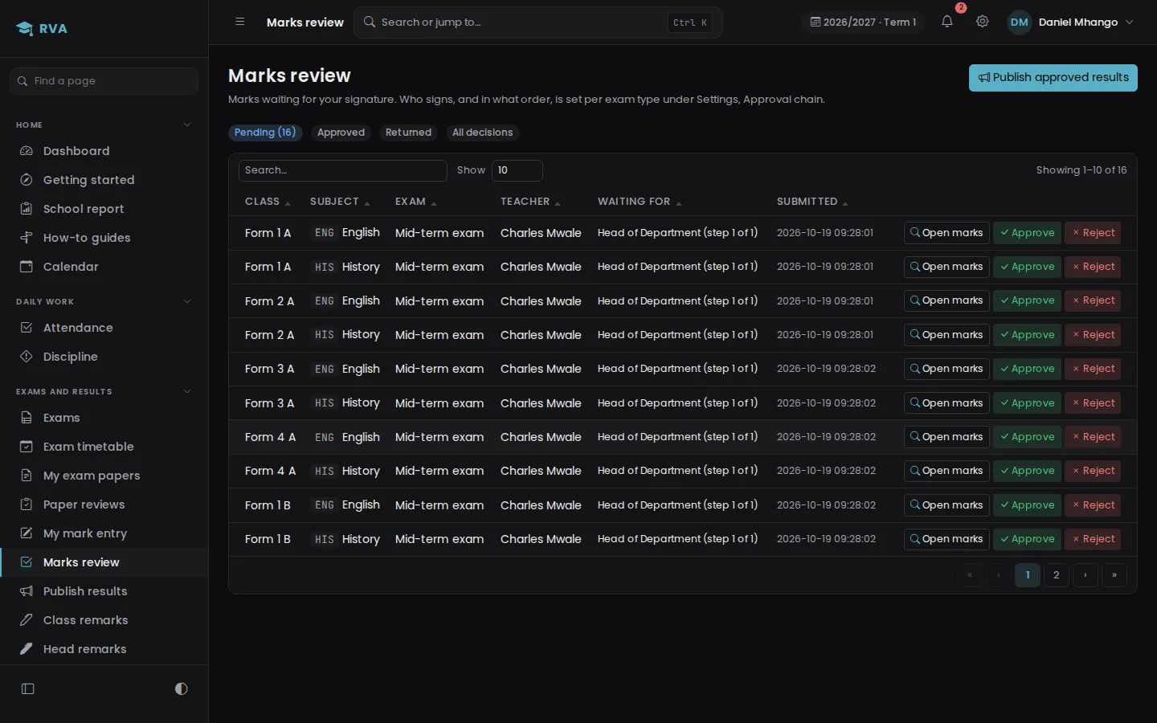
Task: Toggle dark/light theme contrast icon
Action: 181,688
